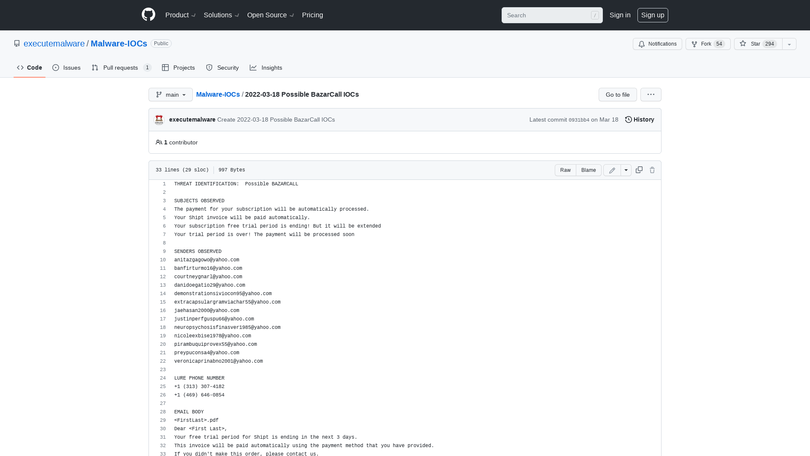Delete this file trash icon
Image resolution: width=810 pixels, height=456 pixels.
click(652, 170)
